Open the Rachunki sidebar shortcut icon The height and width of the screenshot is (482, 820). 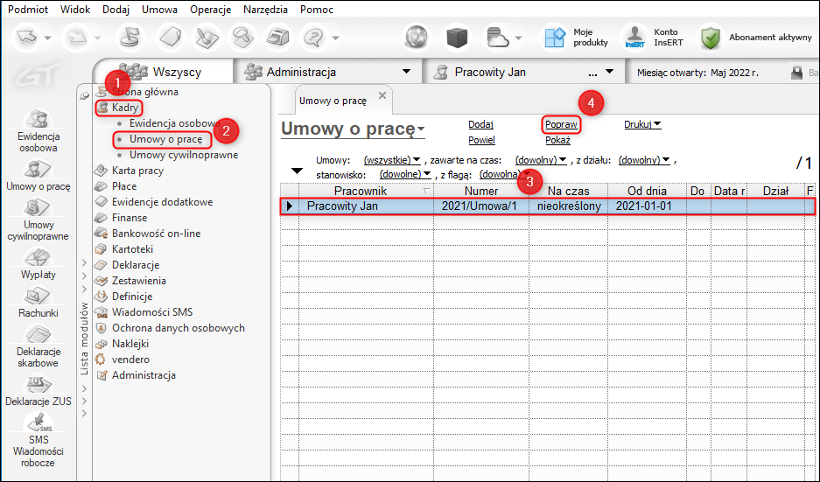(38, 297)
